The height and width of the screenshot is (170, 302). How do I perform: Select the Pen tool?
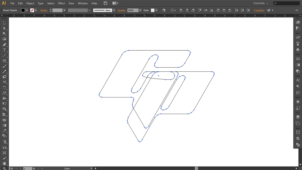click(x=5, y=45)
